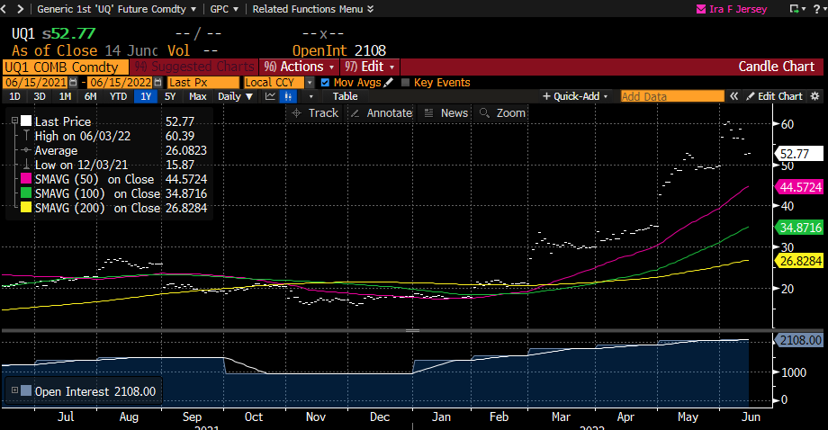Select 3D time range
Screen dimensions: 828x430
40,96
